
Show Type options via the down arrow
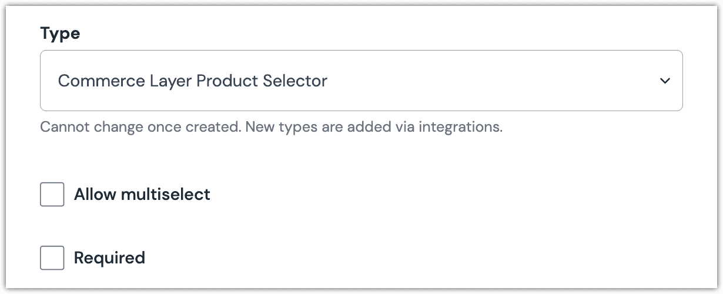665,81
